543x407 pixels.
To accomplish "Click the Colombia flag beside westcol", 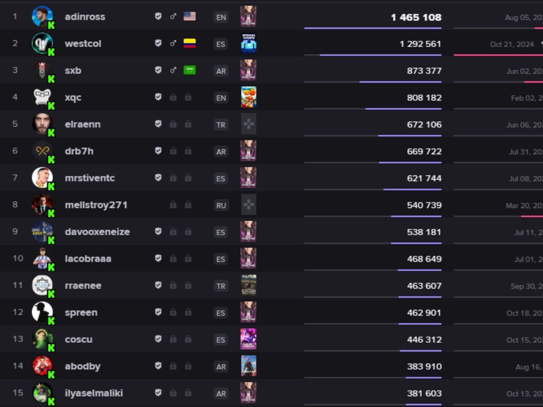I will coord(190,44).
